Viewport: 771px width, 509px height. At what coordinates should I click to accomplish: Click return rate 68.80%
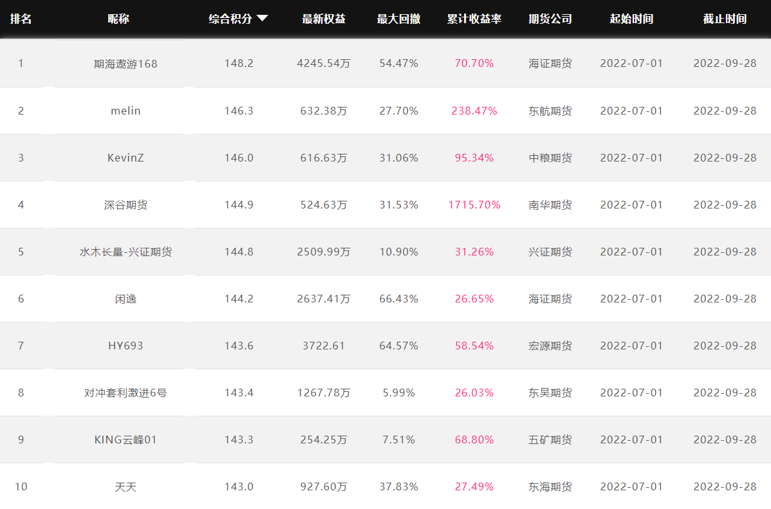tap(474, 440)
